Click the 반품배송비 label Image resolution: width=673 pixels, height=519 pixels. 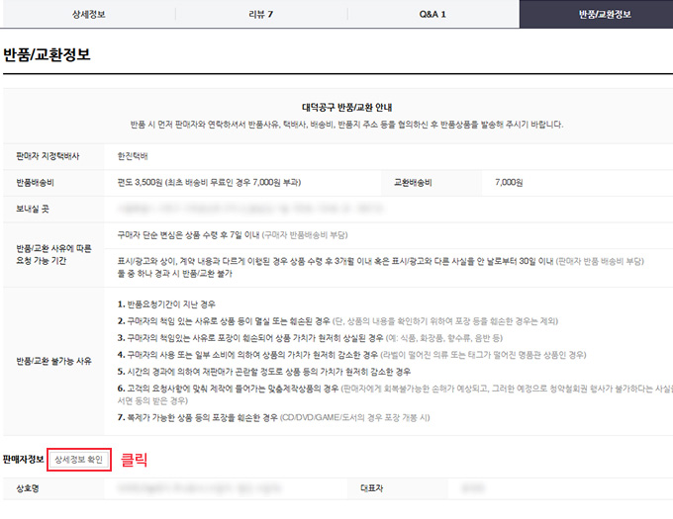(x=35, y=183)
